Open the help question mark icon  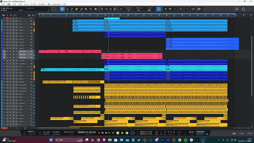point(187,9)
